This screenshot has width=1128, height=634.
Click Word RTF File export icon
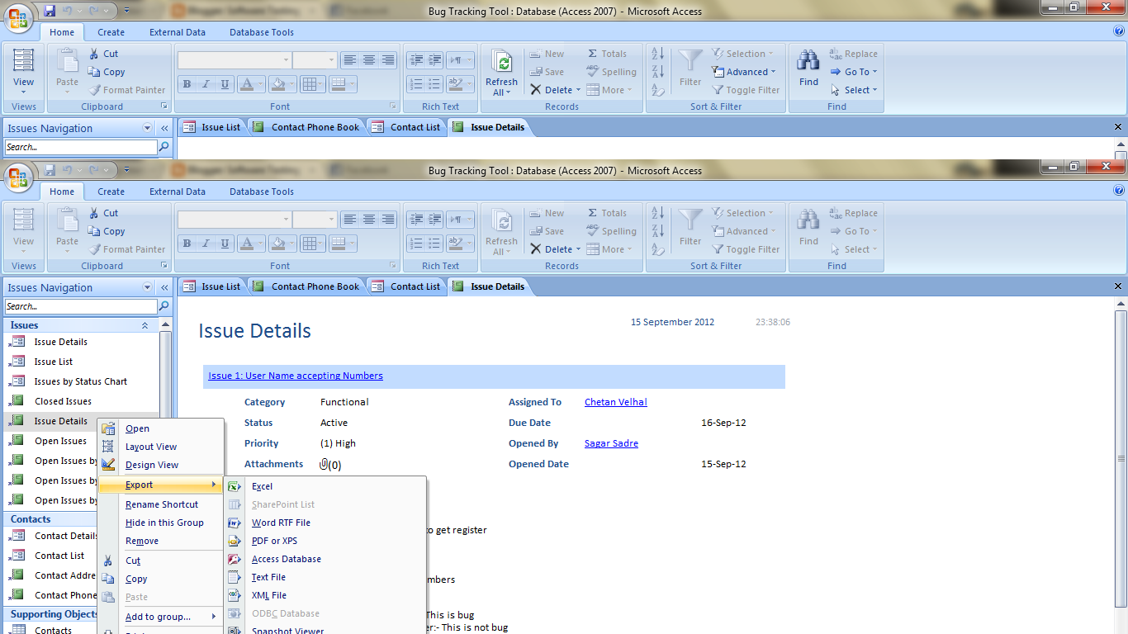[235, 523]
